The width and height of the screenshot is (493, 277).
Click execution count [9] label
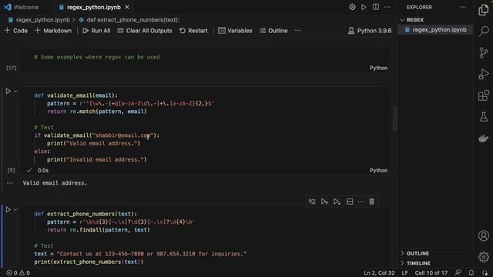(x=11, y=170)
